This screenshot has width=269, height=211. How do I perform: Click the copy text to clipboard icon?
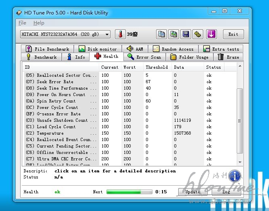[x=161, y=34]
